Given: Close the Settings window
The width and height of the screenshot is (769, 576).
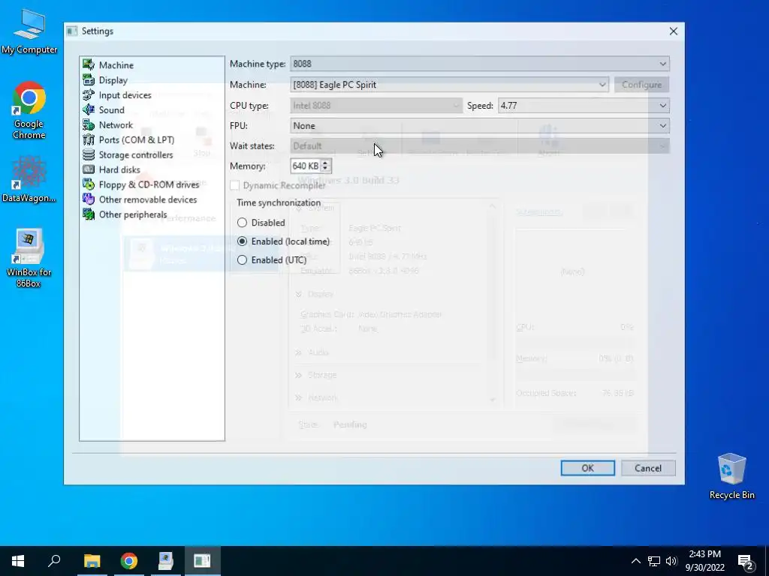Looking at the screenshot, I should point(674,31).
